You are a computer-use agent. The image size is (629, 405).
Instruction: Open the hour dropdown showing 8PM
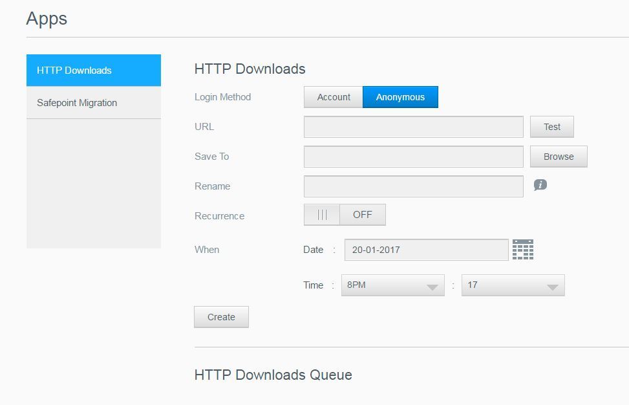[x=392, y=285]
